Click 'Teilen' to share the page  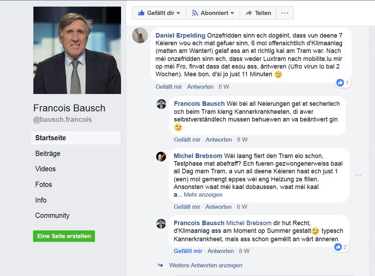click(x=258, y=13)
